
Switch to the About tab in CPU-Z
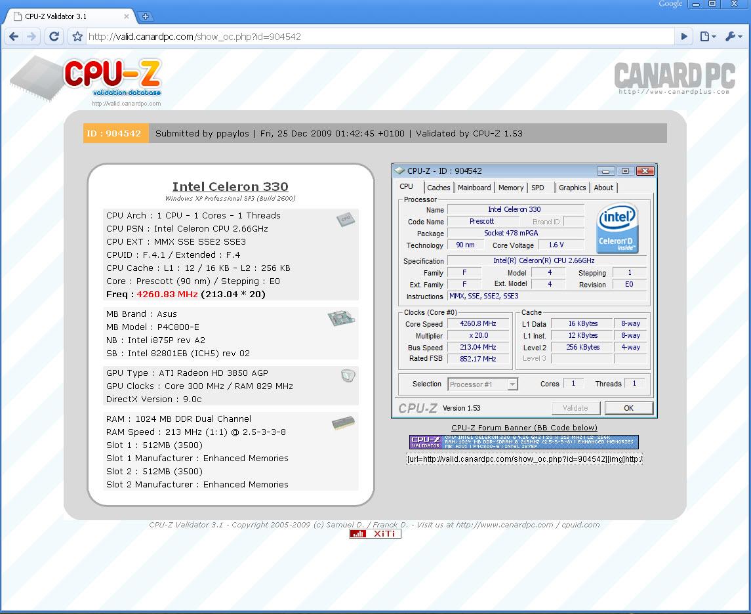point(603,188)
